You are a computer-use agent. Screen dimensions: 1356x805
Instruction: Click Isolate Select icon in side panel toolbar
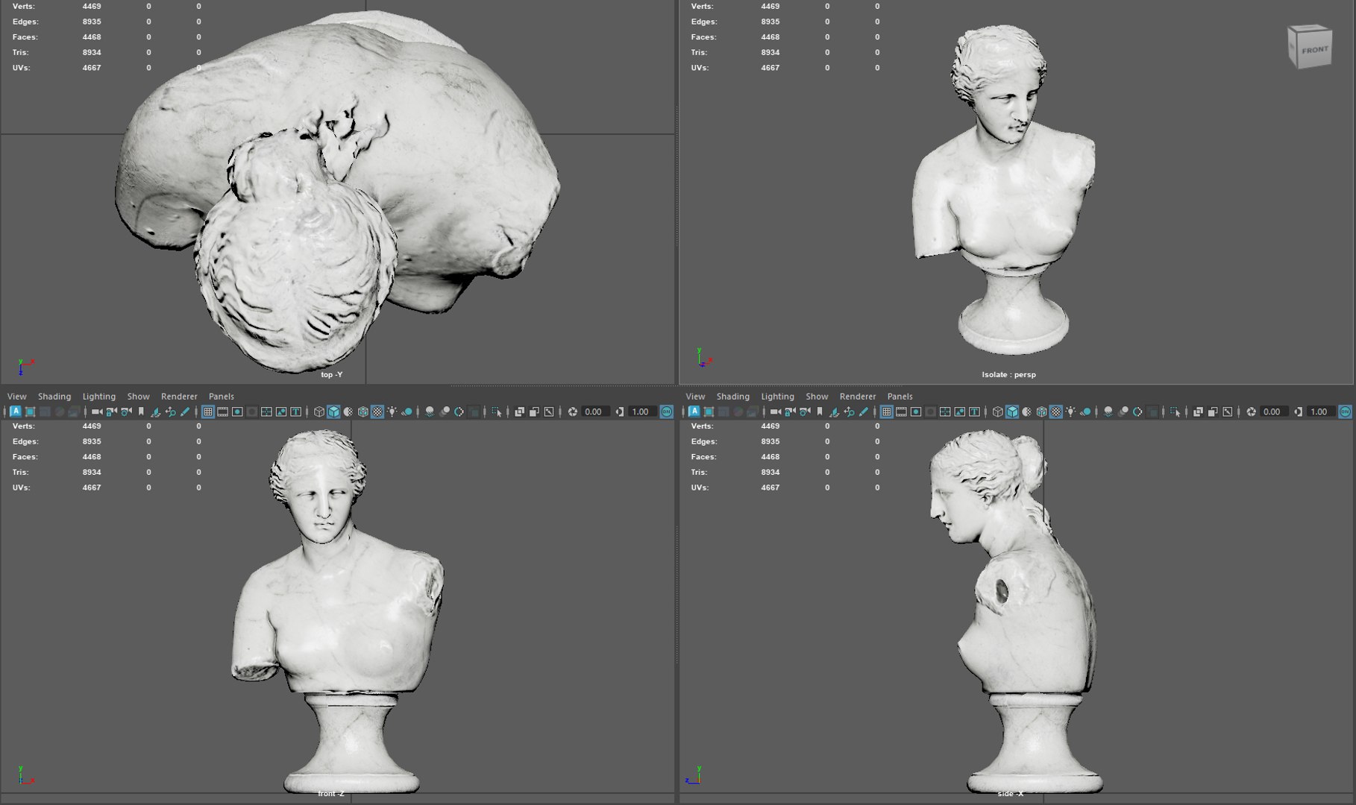1175,411
